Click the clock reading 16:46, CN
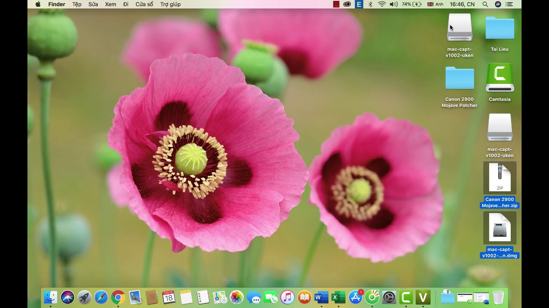The image size is (549, 308). (x=462, y=4)
